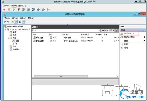Collapse the SQL-CLUSTER tree node arrow
Viewport: 147px width, 101px height.
pyautogui.click(x=6, y=29)
